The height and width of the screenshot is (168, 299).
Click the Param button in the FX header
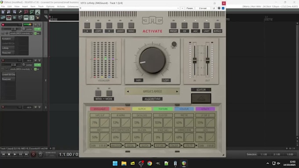[190, 8]
